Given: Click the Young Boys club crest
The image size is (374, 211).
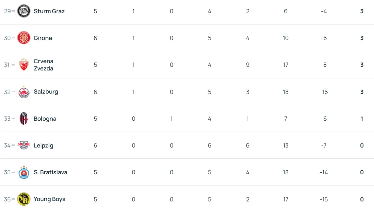Looking at the screenshot, I should pyautogui.click(x=24, y=199).
